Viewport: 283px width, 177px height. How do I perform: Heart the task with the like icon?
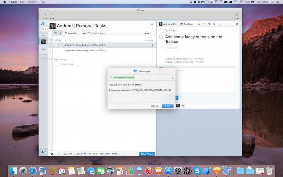[209, 24]
